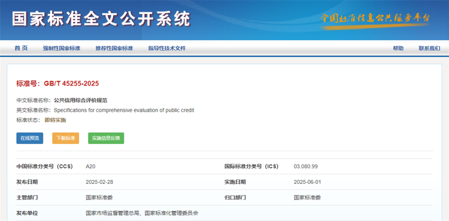Click the 归口部门 value 国家标准委

click(307, 198)
